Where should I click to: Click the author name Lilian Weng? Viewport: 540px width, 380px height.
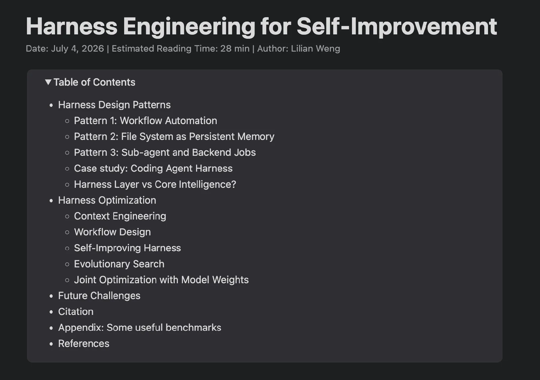(x=316, y=49)
